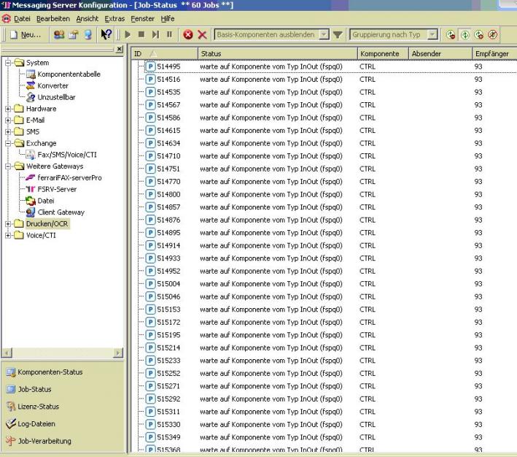Open Basis-Komponenten ausblenden dropdown
Image resolution: width=517 pixels, height=457 pixels.
tap(324, 34)
